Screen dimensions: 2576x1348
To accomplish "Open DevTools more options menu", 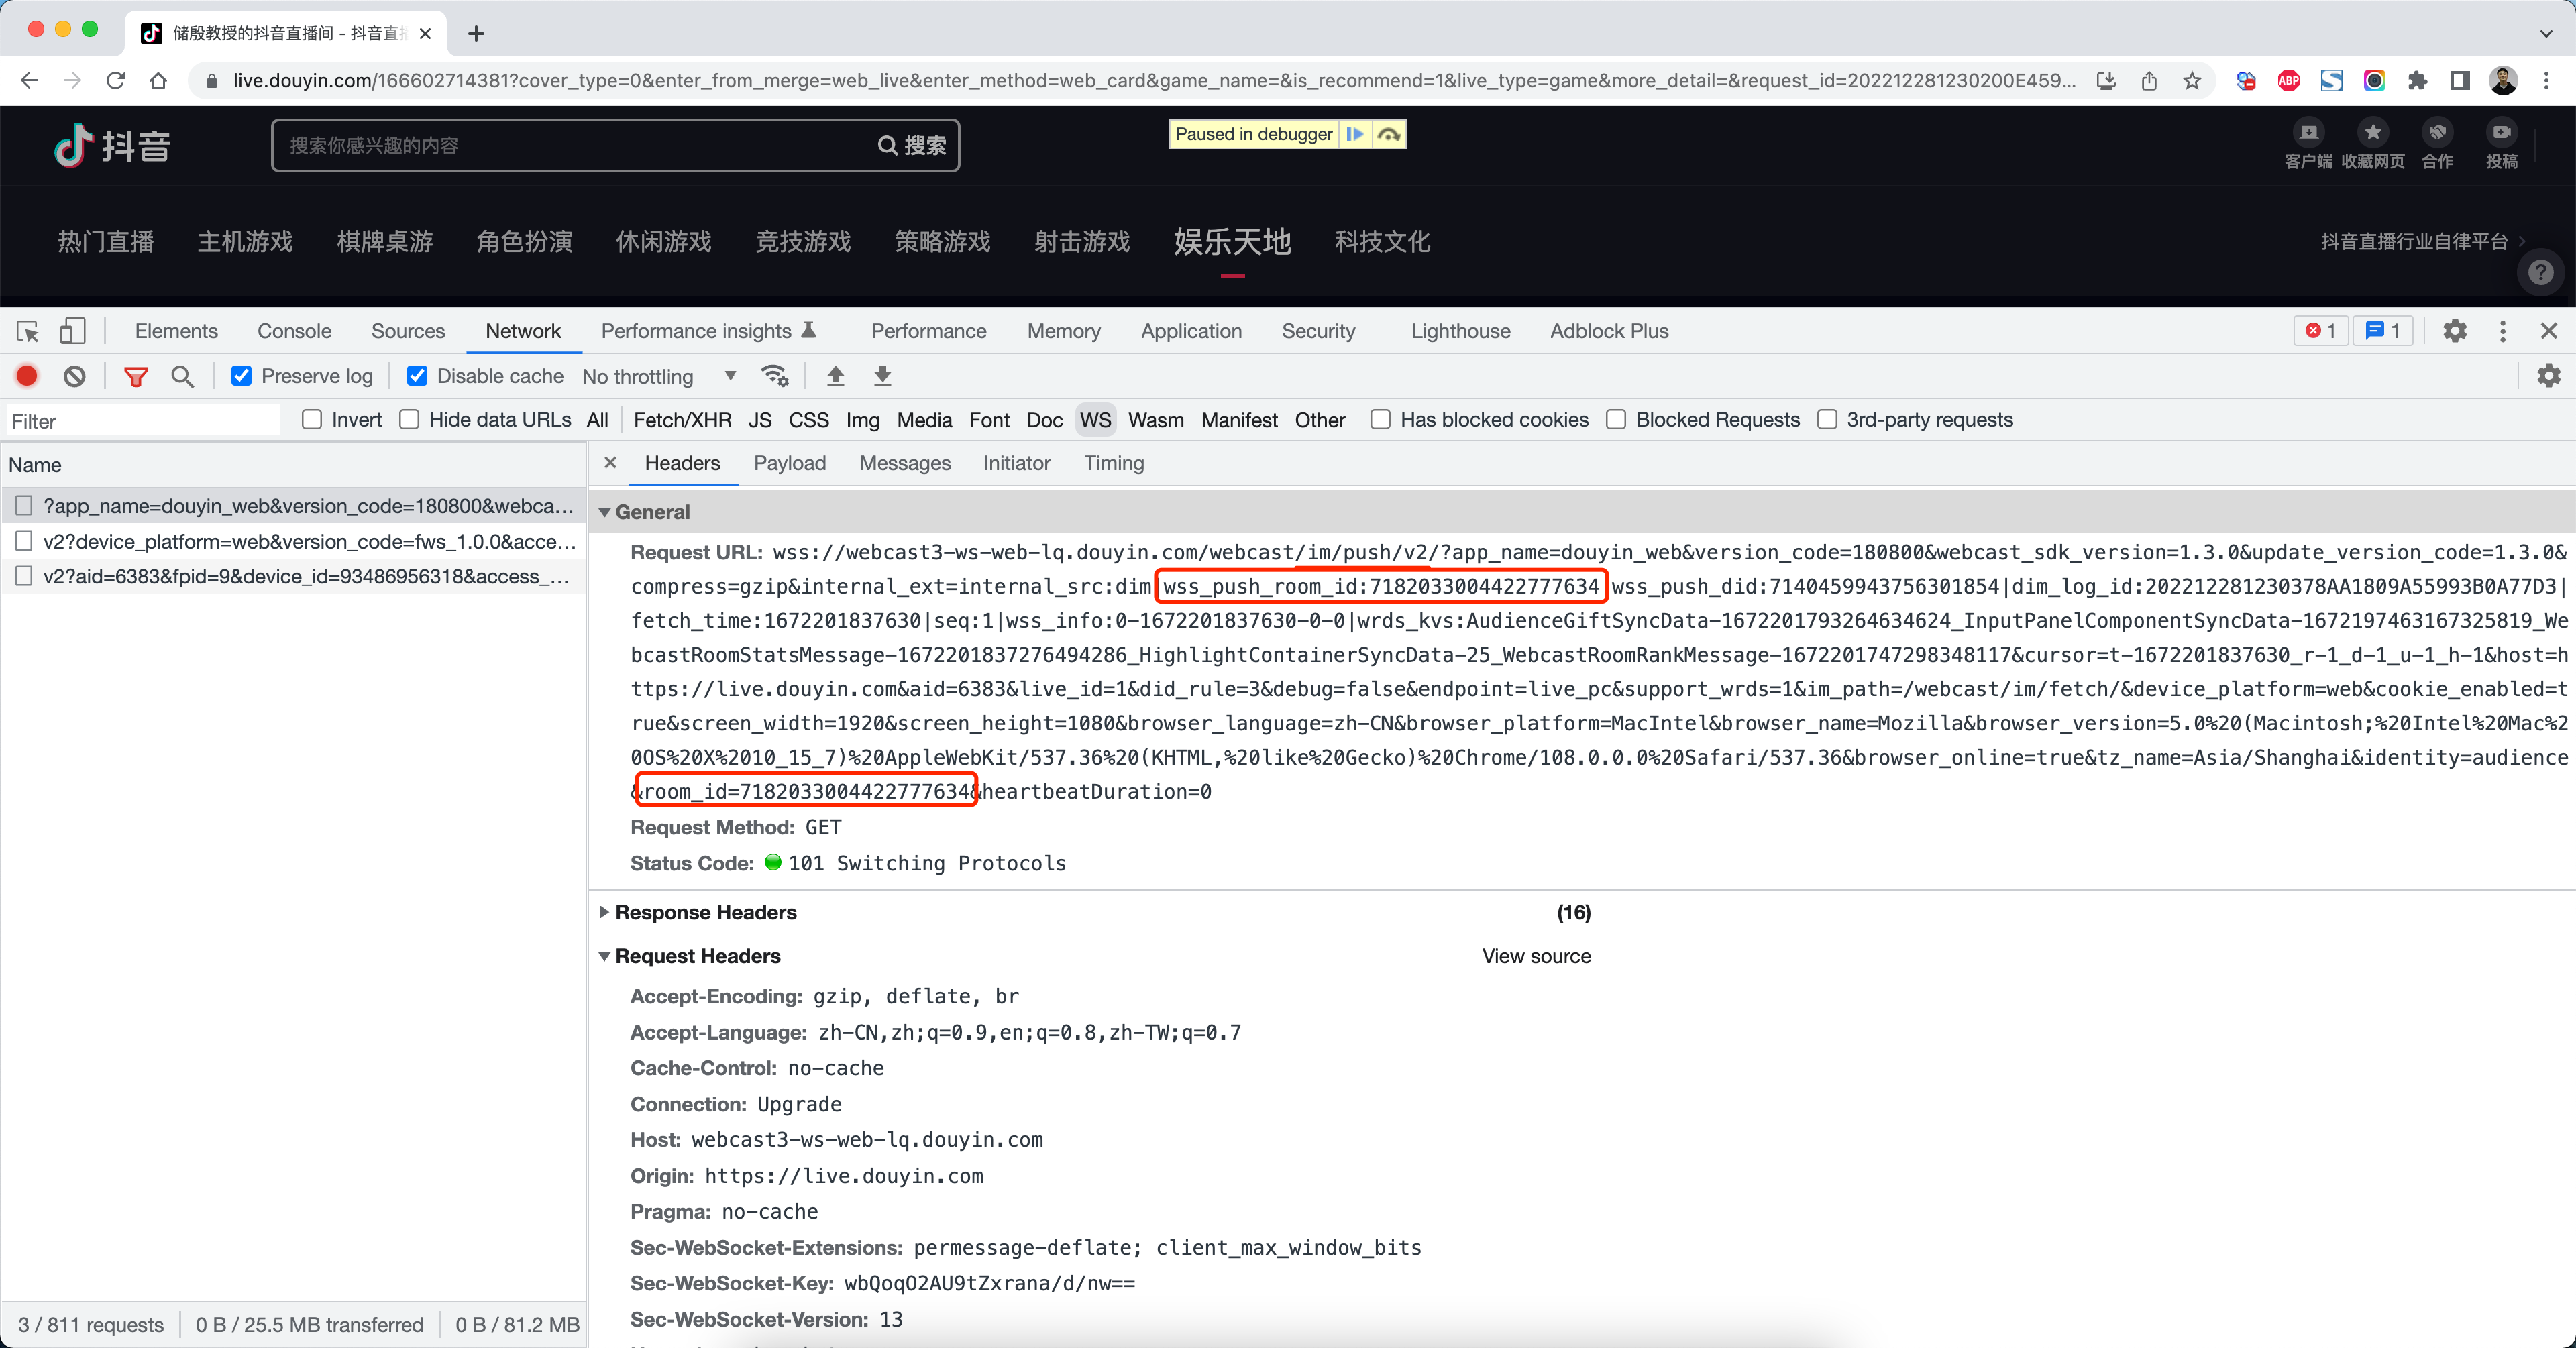I will tap(2502, 331).
